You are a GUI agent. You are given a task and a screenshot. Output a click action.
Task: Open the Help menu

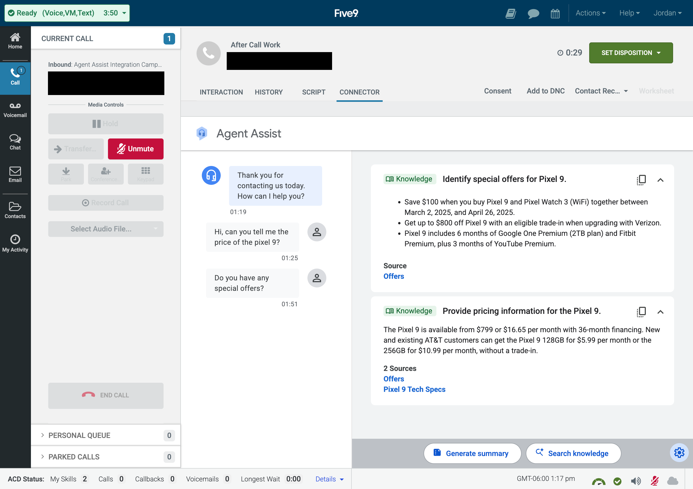point(630,13)
